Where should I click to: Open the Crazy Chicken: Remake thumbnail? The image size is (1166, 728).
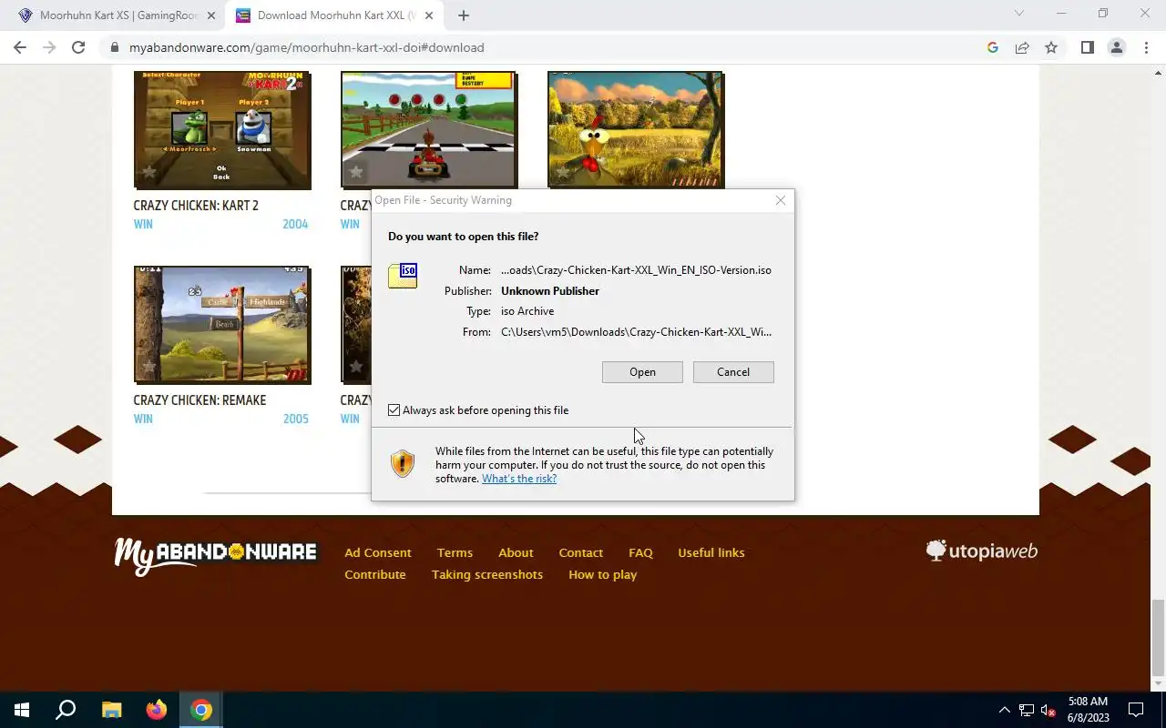coord(222,325)
